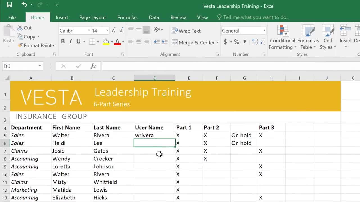Click Increase Indent icon
Image resolution: width=360 pixels, height=202 pixels.
click(x=165, y=42)
